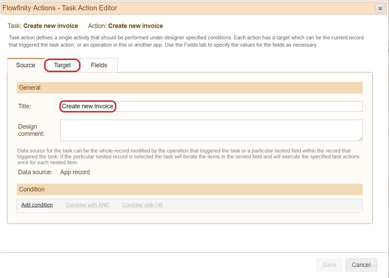Click the Condition section header

pos(189,189)
